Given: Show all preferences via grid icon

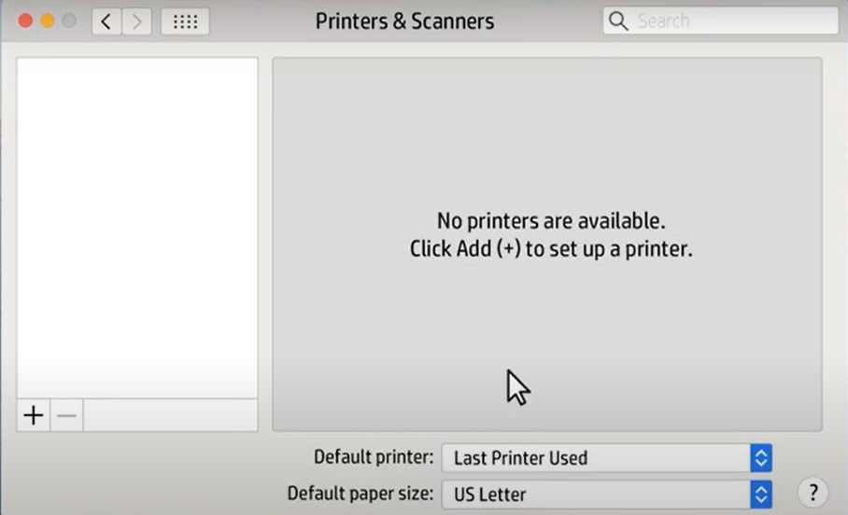Looking at the screenshot, I should [x=185, y=21].
